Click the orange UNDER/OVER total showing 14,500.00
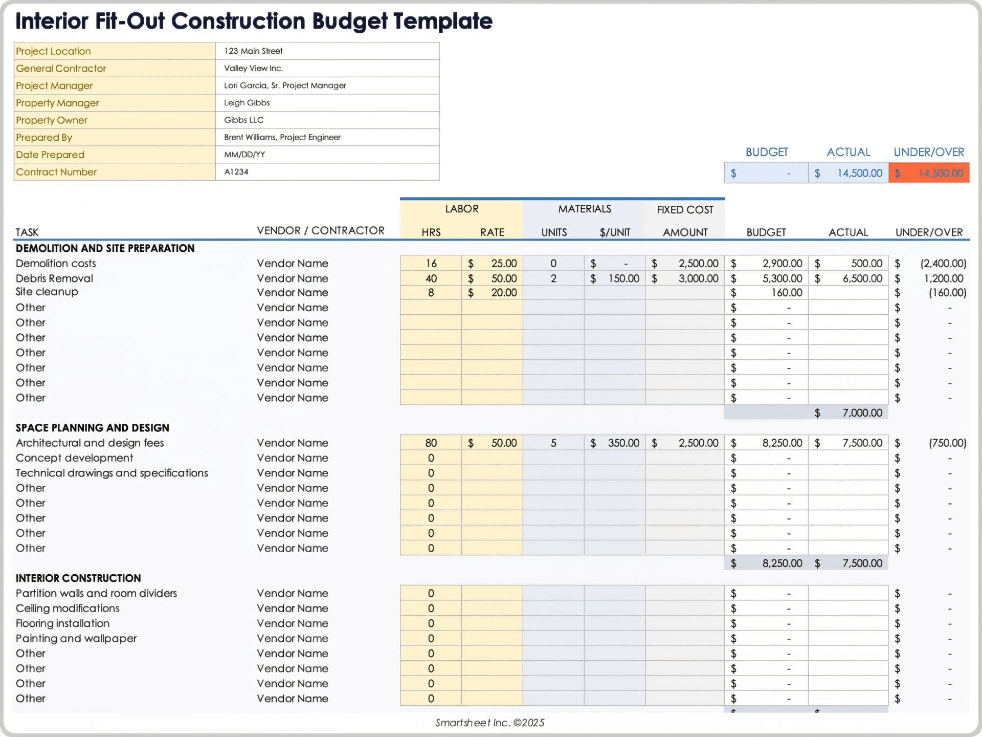The image size is (982, 737). [929, 172]
